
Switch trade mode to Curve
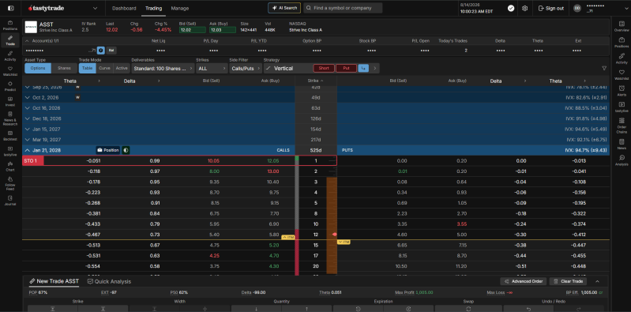pos(104,69)
